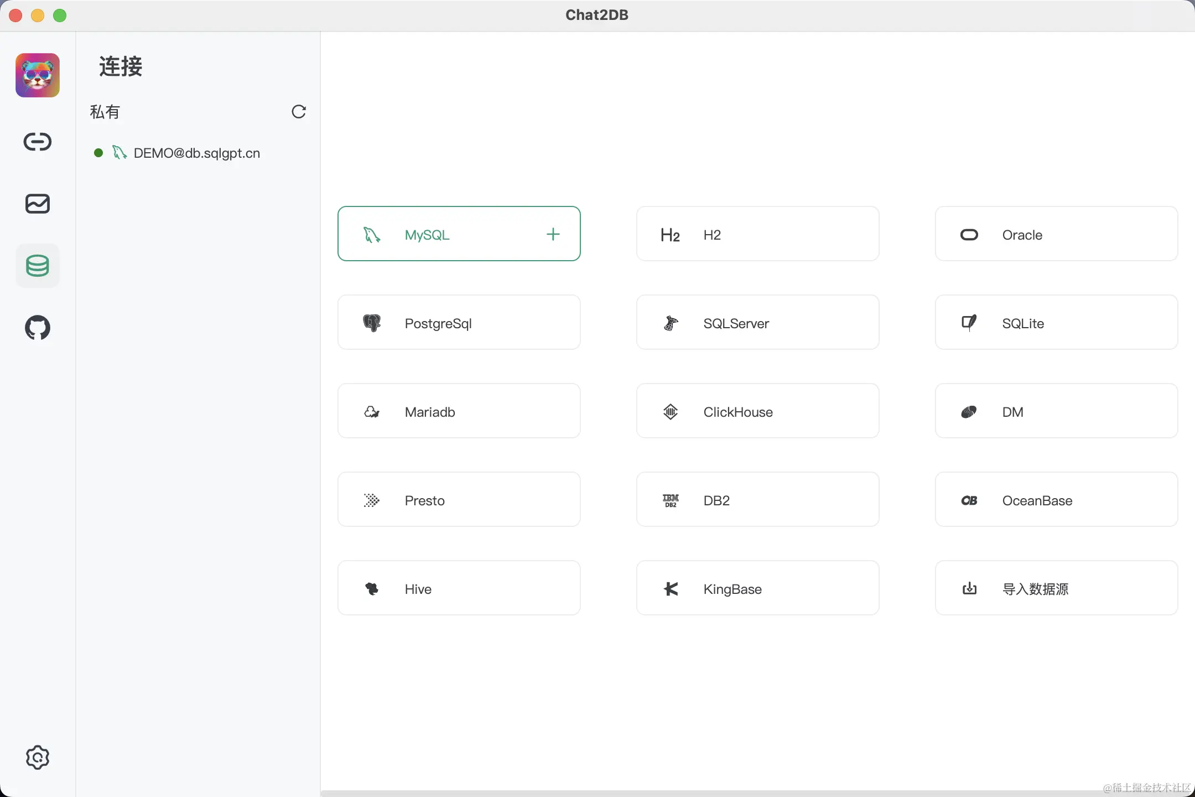Click the green status dot of DEMO connection

98,153
